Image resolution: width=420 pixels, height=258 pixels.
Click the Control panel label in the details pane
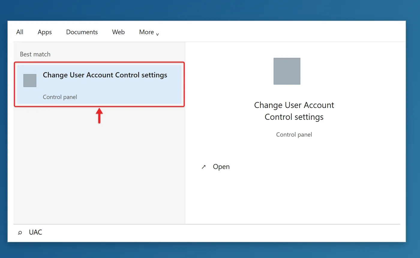point(294,135)
